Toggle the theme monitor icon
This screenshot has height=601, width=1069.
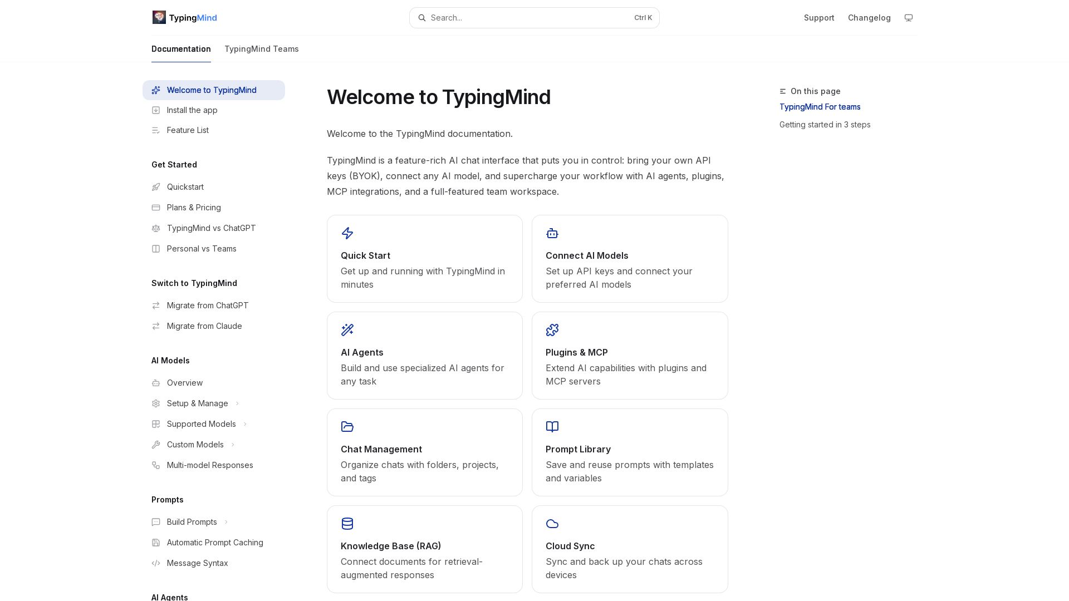tap(909, 18)
